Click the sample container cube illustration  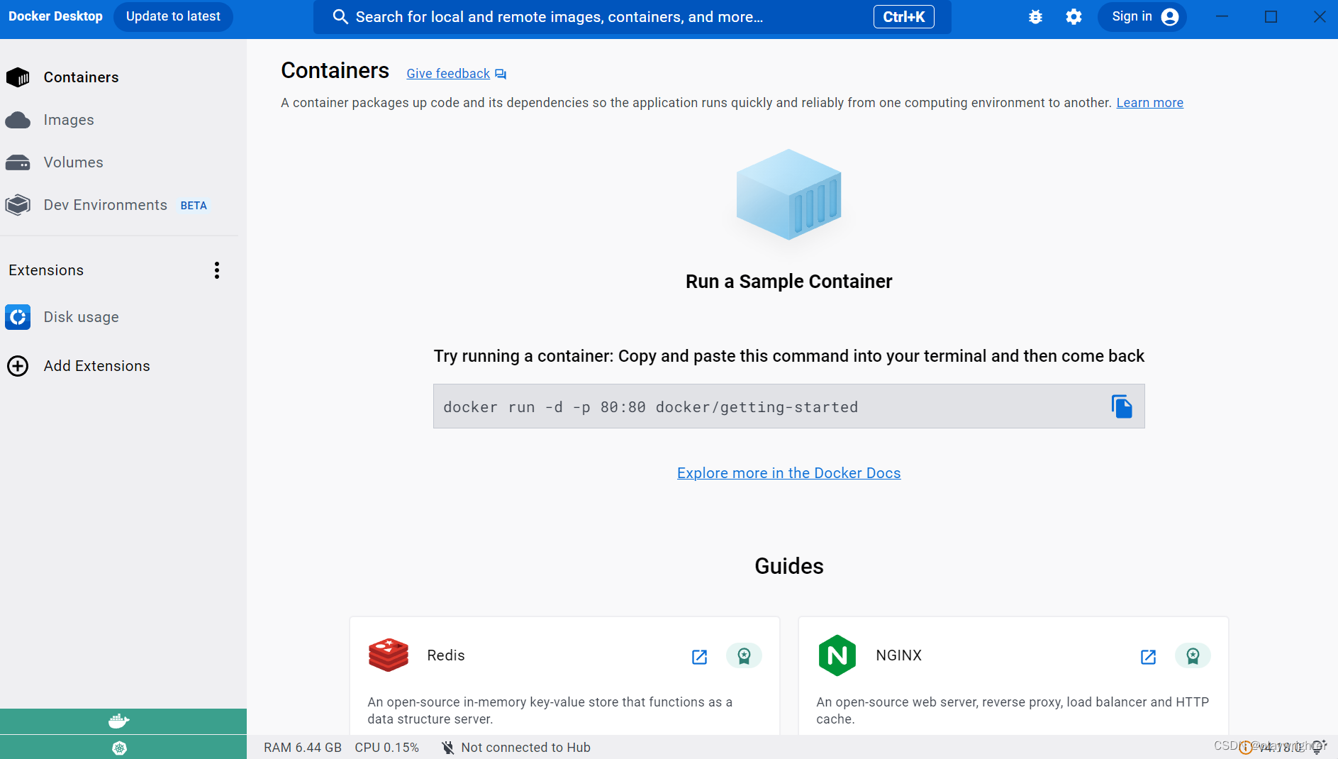coord(788,194)
